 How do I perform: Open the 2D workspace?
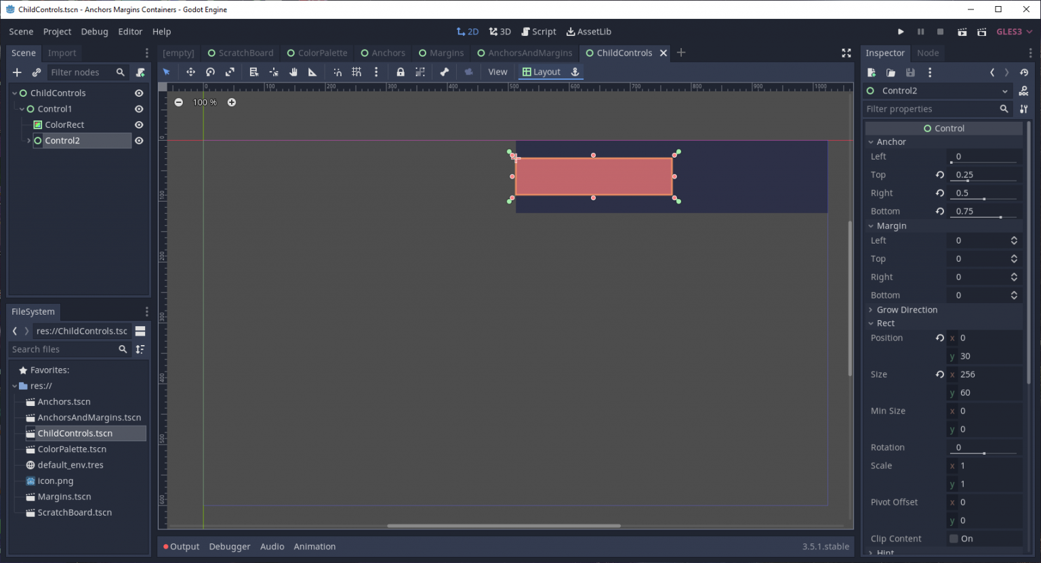click(x=467, y=31)
